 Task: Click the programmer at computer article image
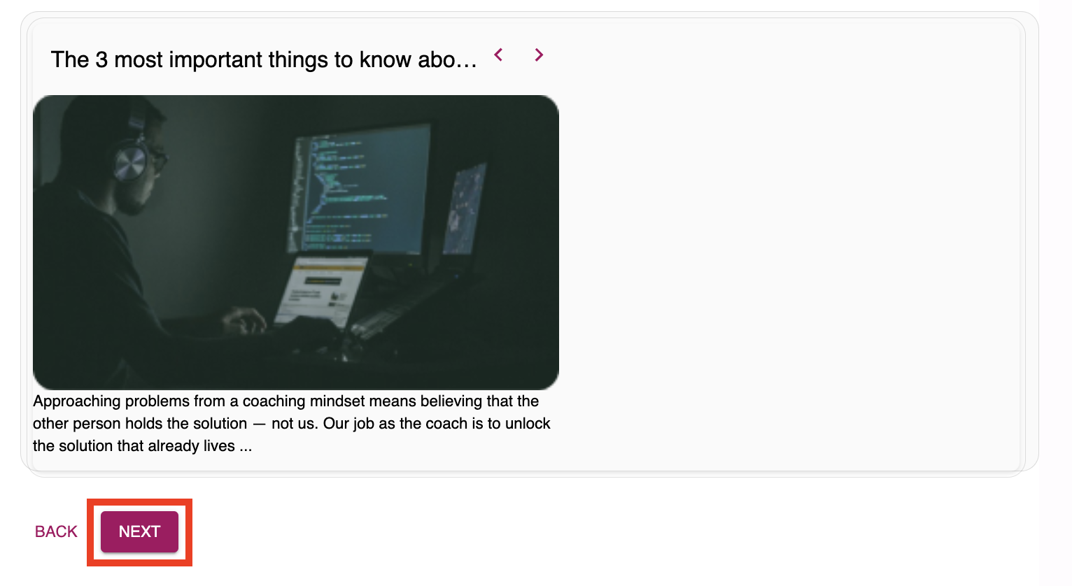(x=295, y=242)
